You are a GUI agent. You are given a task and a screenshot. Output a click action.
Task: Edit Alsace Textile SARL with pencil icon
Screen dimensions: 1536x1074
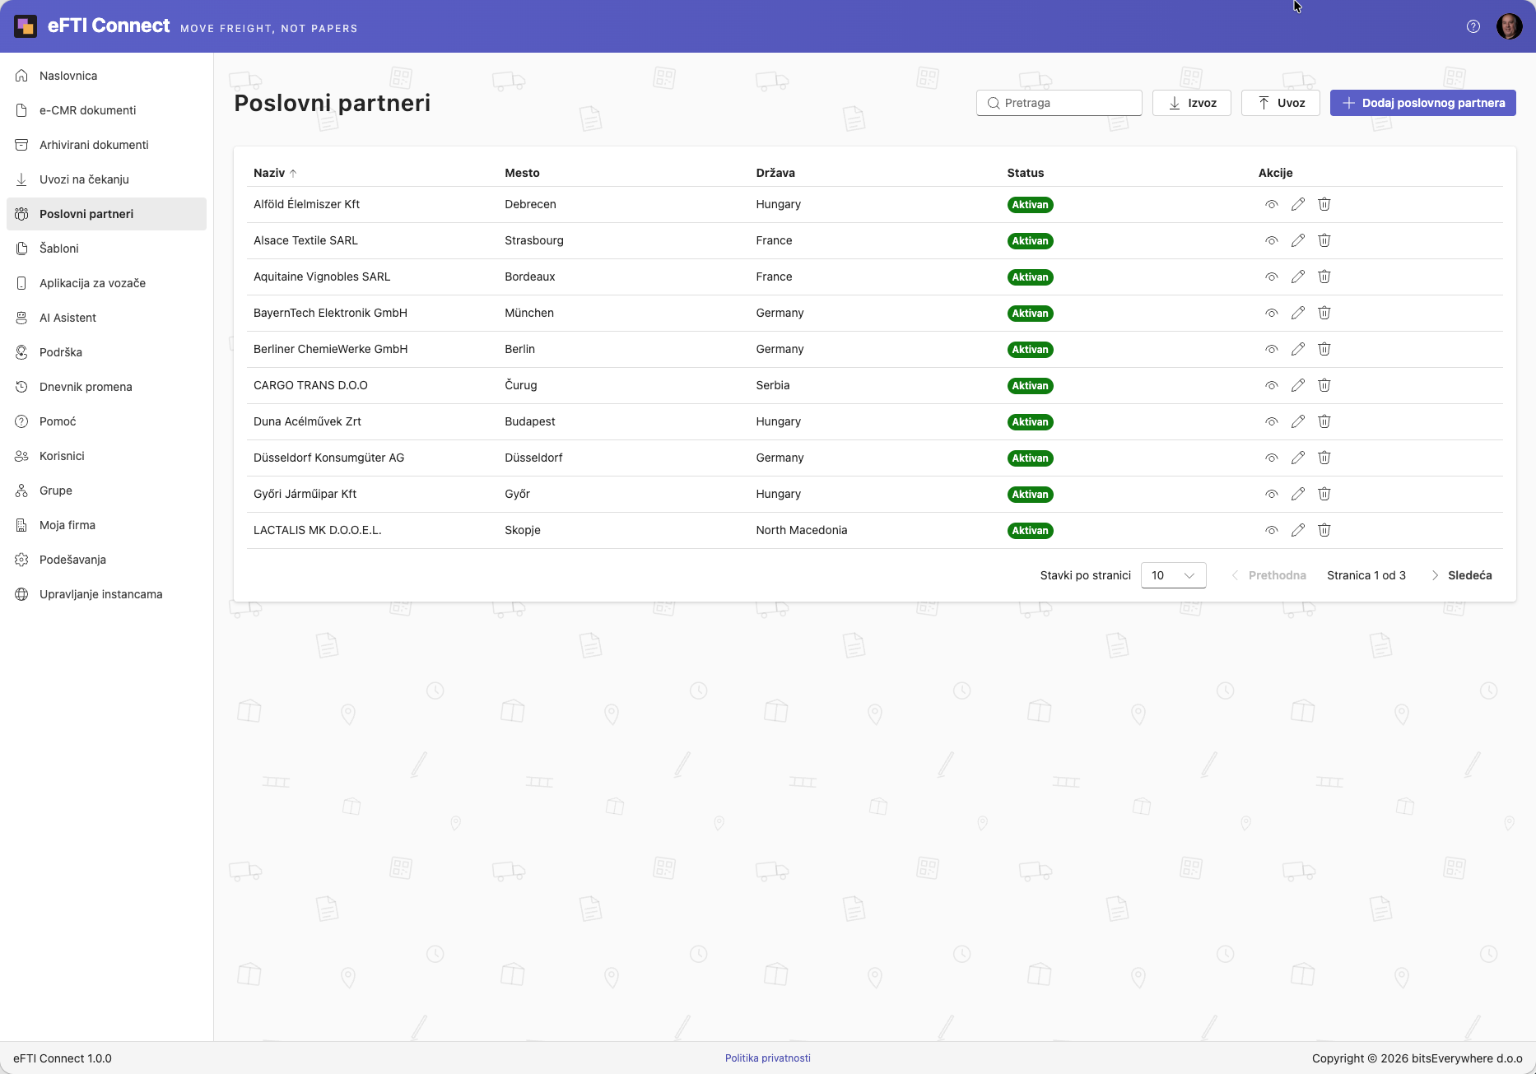pos(1298,240)
